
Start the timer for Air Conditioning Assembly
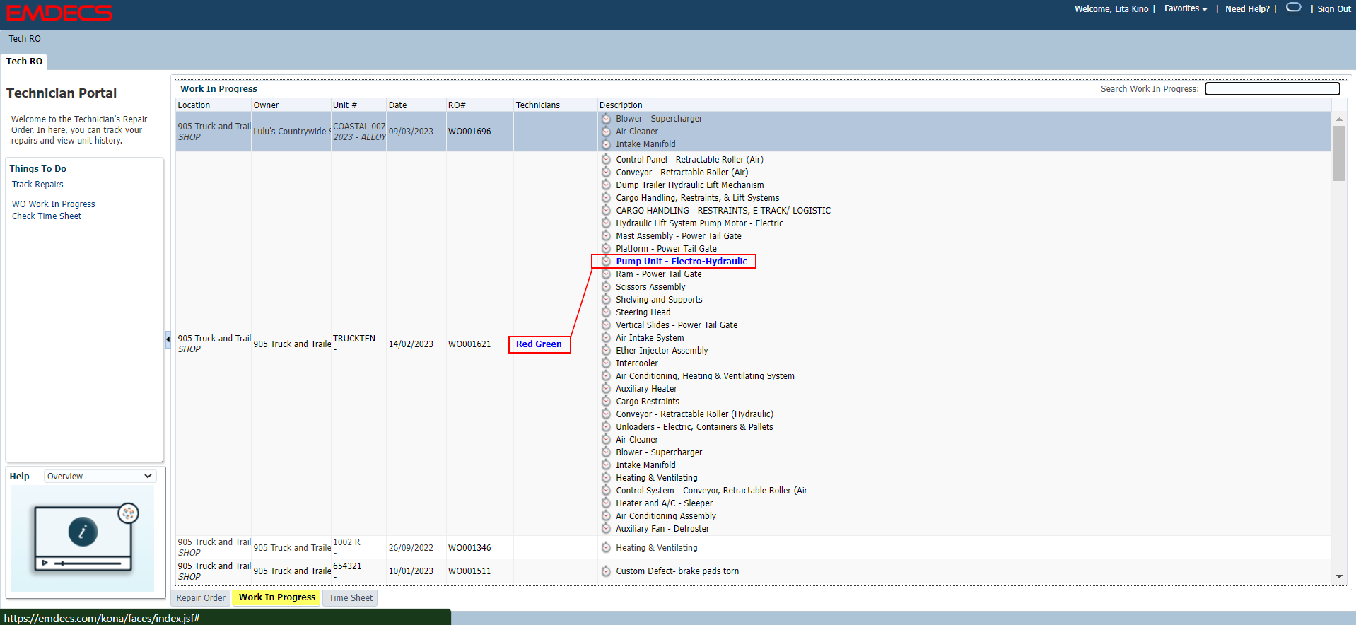(x=606, y=515)
